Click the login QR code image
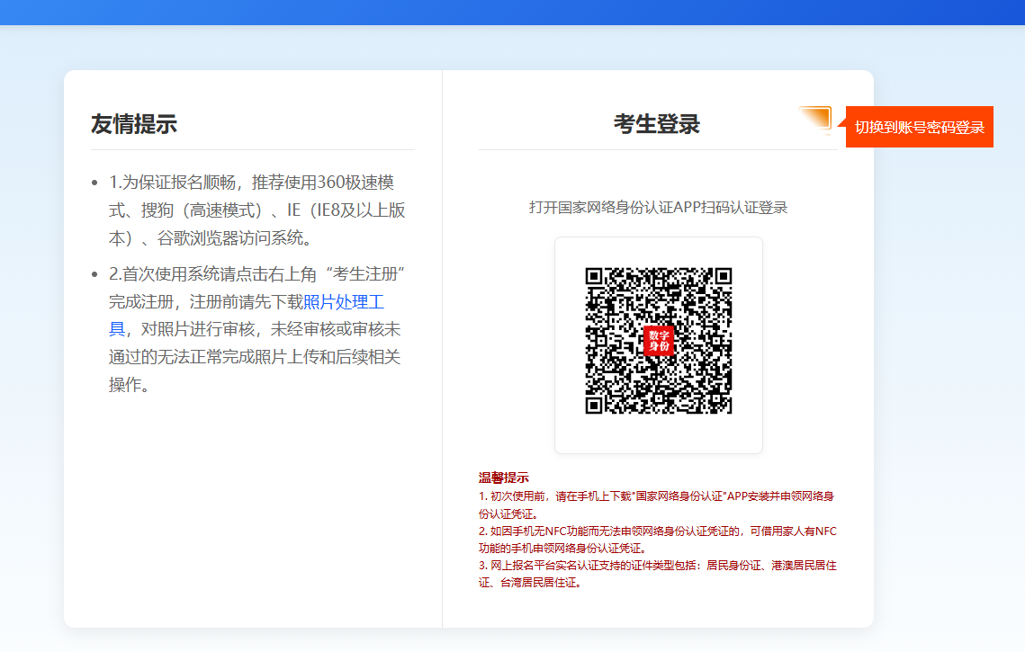 (x=658, y=340)
